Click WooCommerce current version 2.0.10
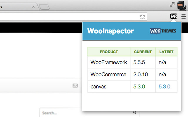 tap(143, 74)
